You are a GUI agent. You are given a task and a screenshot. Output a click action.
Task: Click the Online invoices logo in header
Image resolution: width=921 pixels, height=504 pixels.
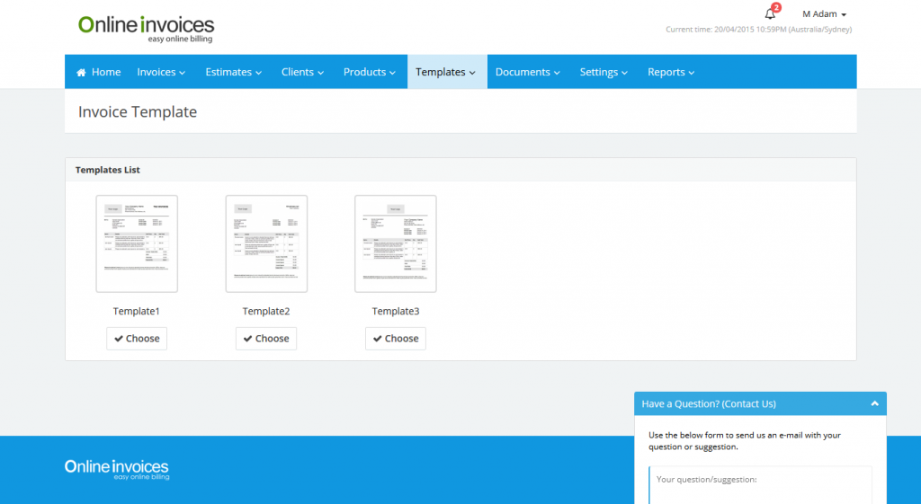click(146, 28)
